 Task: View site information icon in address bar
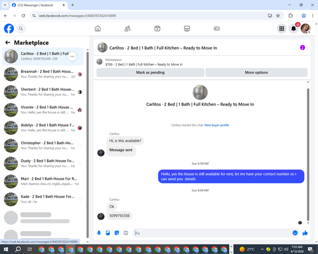tap(34, 16)
